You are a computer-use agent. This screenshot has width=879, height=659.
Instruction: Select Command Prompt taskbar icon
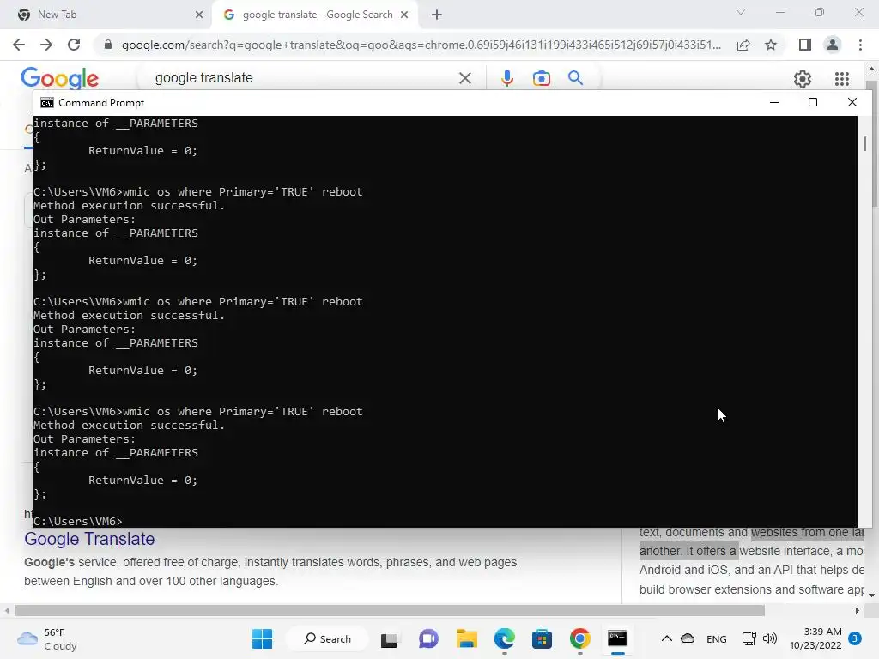pos(617,638)
